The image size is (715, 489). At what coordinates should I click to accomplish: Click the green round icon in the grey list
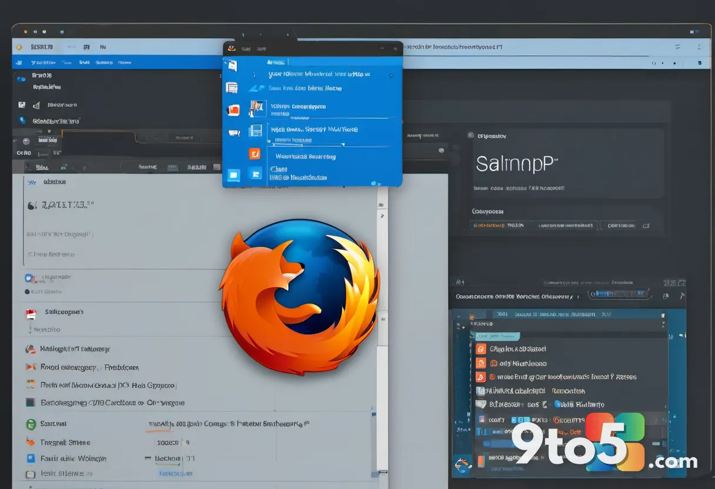click(31, 424)
